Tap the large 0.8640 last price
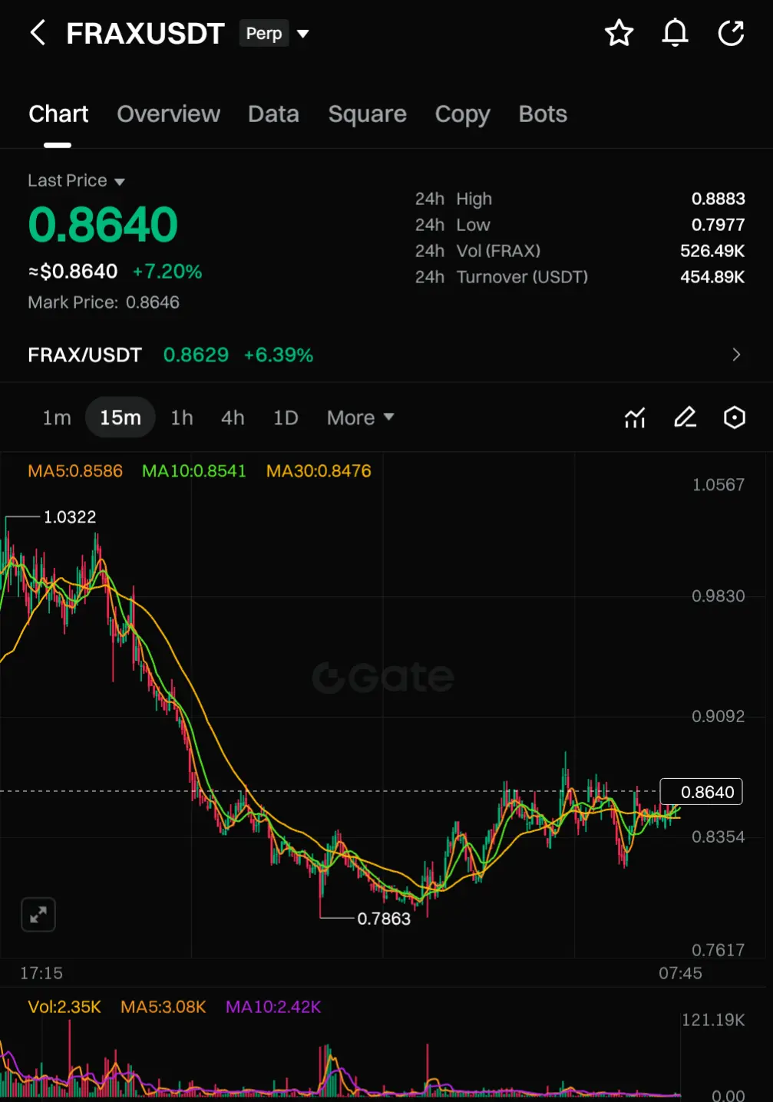Viewport: 773px width, 1102px height. [103, 225]
